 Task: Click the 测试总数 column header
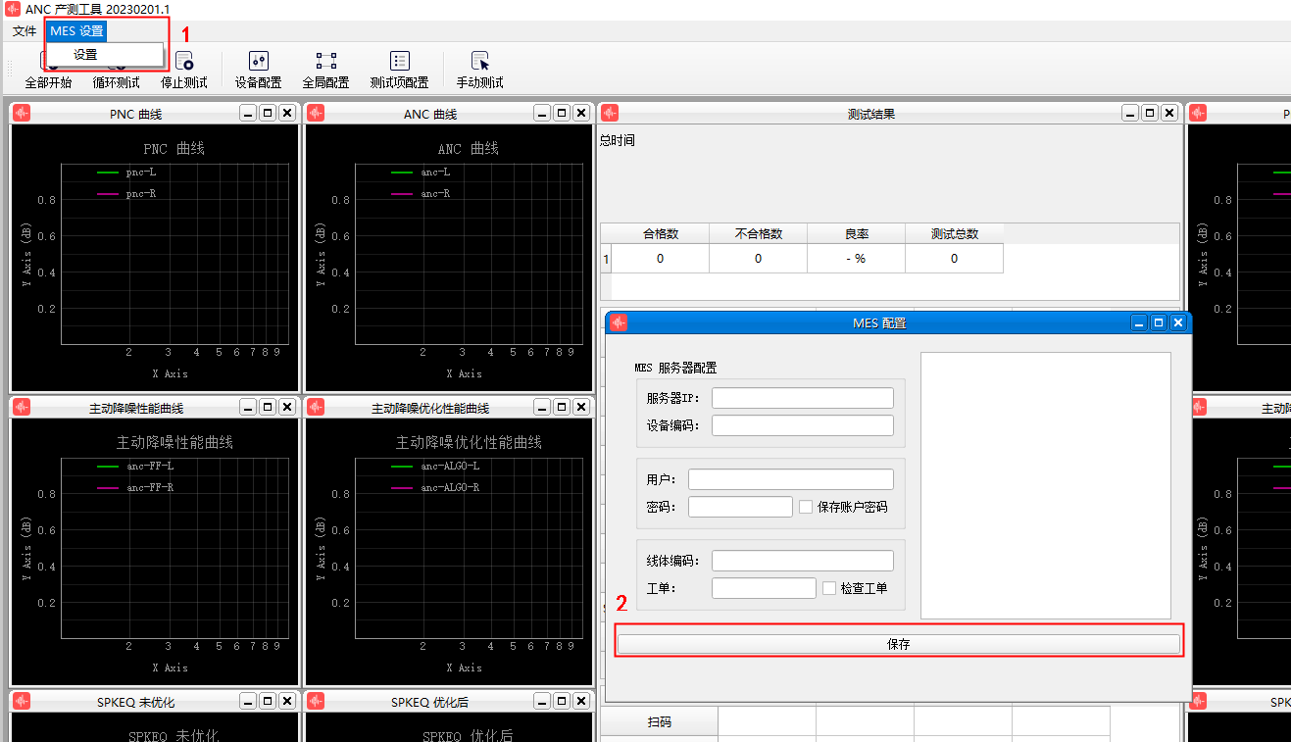pos(955,234)
